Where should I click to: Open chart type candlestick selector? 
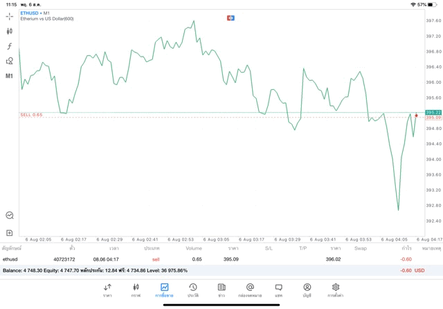click(10, 31)
